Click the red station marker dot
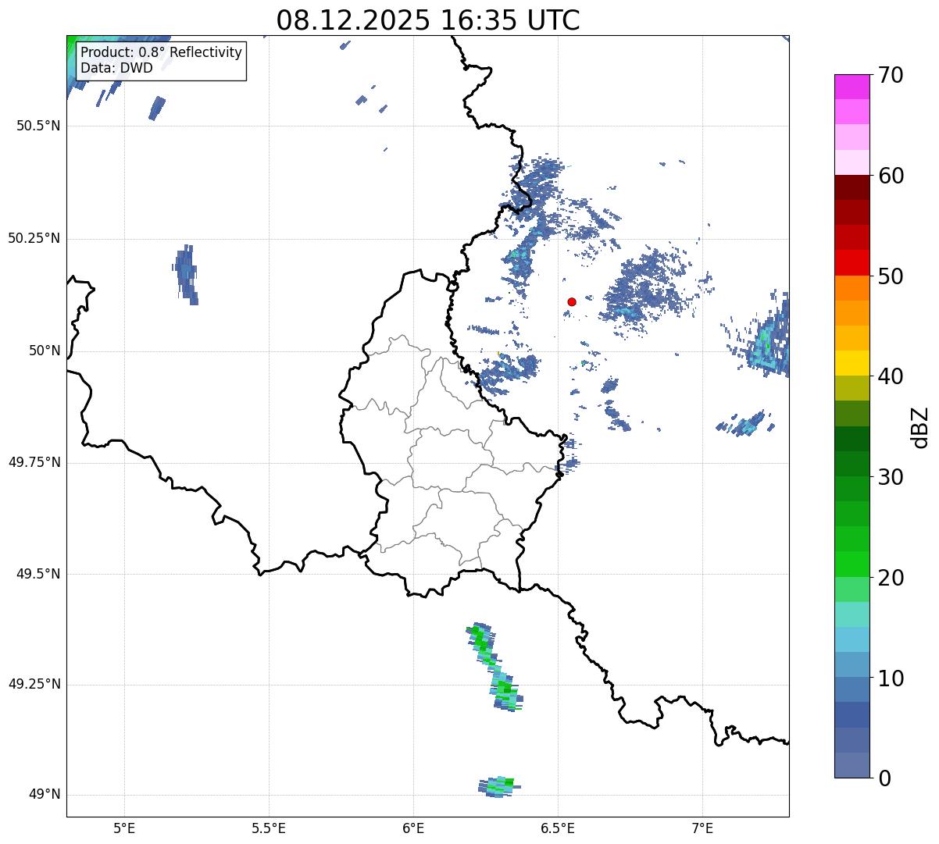The width and height of the screenshot is (939, 844). (572, 301)
